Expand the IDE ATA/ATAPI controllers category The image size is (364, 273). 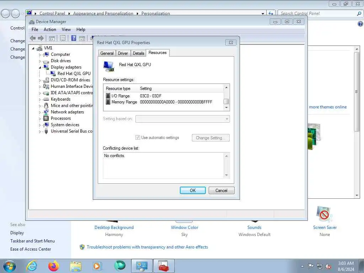40,93
